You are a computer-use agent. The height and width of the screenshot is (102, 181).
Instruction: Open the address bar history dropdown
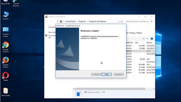[x=119, y=22]
